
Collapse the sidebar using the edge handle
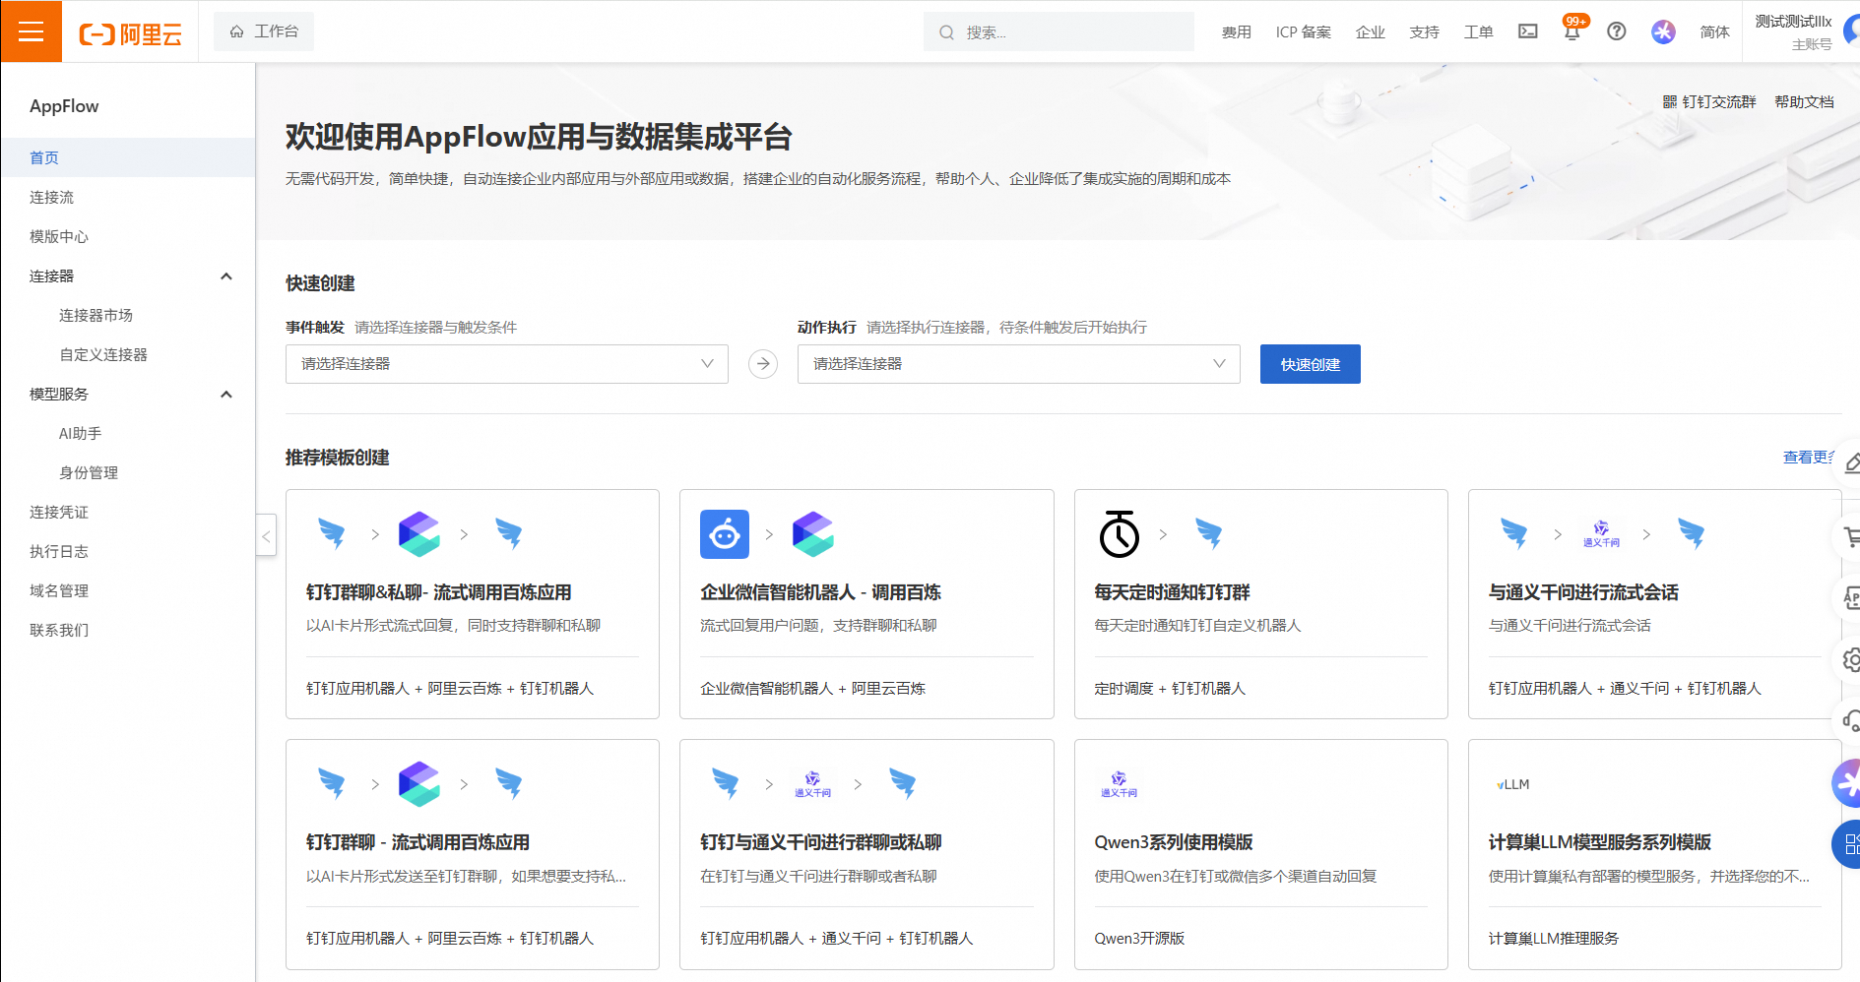coord(266,536)
